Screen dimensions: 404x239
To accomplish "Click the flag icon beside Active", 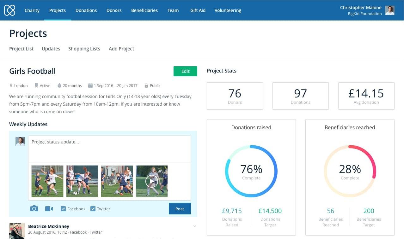I will point(36,85).
